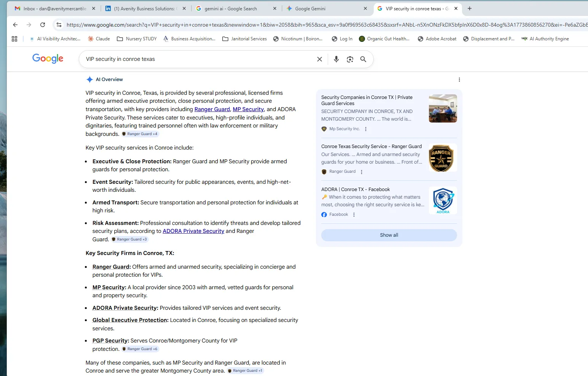Image resolution: width=588 pixels, height=376 pixels.
Task: Open the Ranger Guard +3 source chip
Action: 129,239
